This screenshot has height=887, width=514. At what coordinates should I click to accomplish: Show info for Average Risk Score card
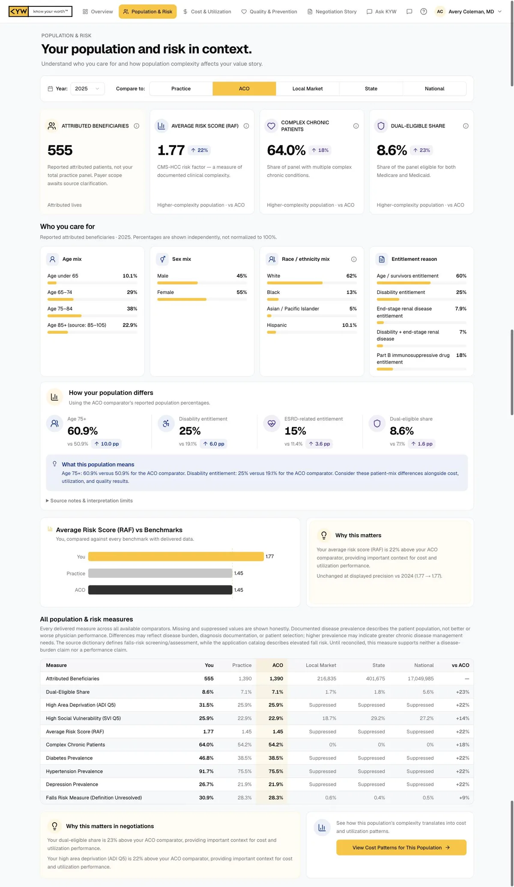246,126
